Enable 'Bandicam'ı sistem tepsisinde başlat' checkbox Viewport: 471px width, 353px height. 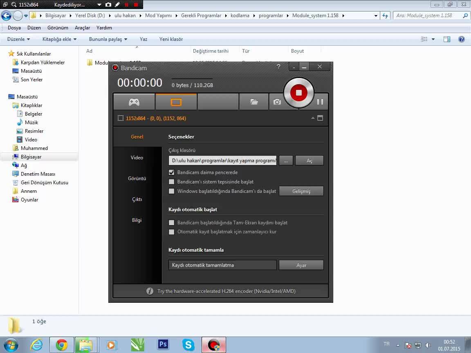tap(172, 181)
